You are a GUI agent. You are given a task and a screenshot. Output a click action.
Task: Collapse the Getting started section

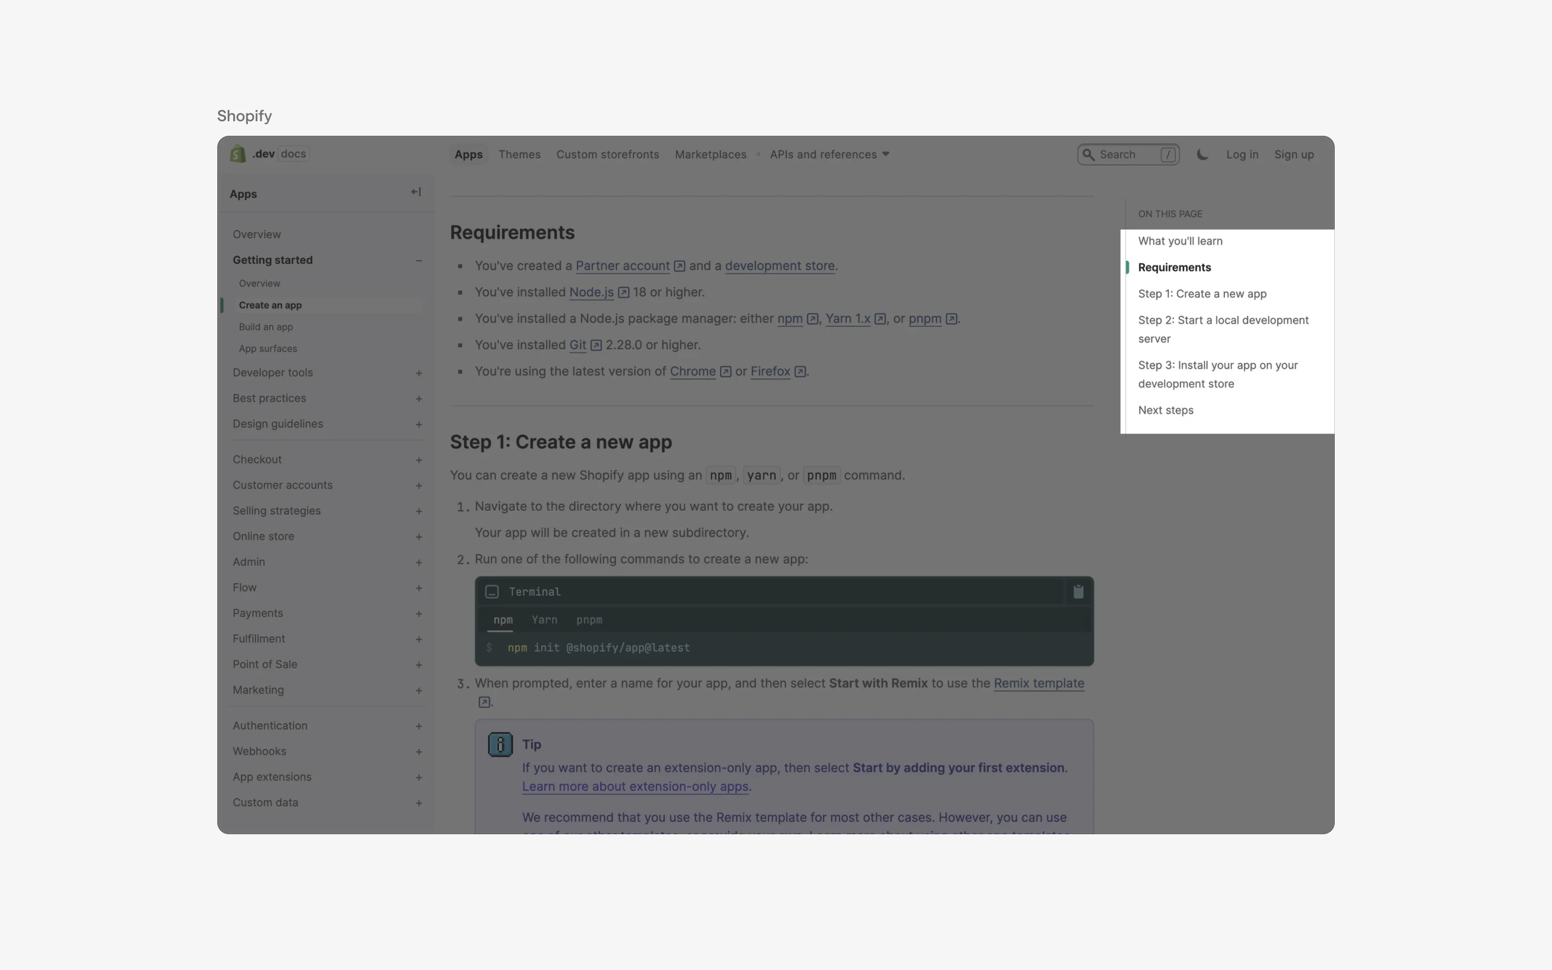(418, 260)
